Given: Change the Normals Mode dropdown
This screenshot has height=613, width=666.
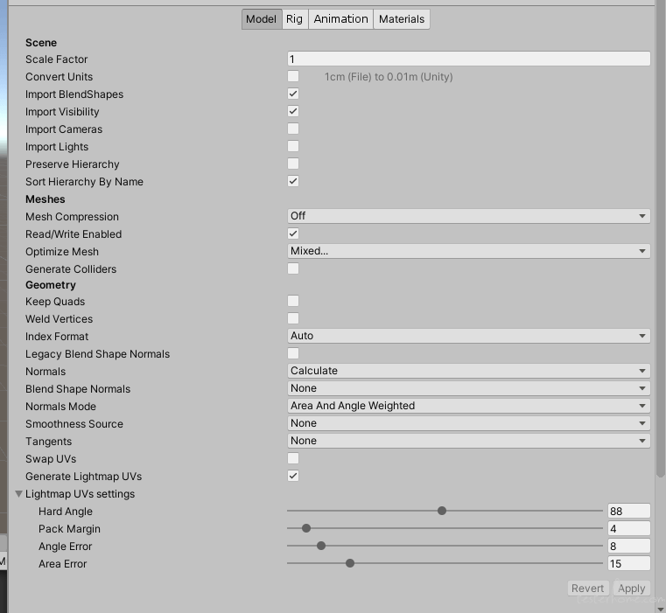Looking at the screenshot, I should (x=468, y=406).
